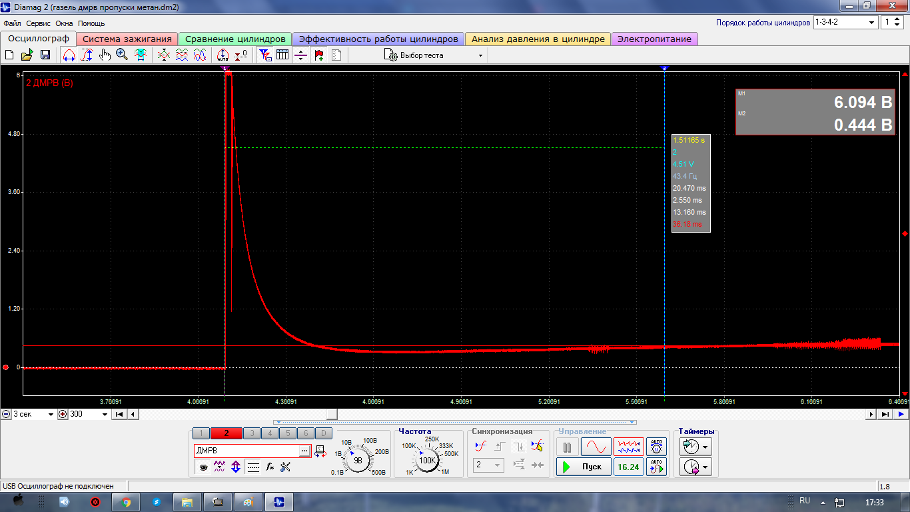Select vertical measurement cursor tool

87,55
